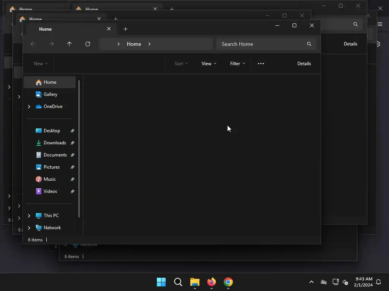Open the hamburger menu at the far right edge
This screenshot has height=291, width=389.
[380, 24]
